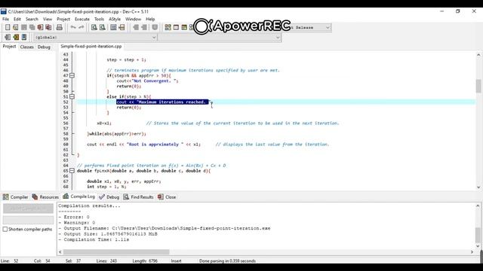The image size is (483, 271).
Task: Click the Print toolbar icon
Action: (59, 27)
